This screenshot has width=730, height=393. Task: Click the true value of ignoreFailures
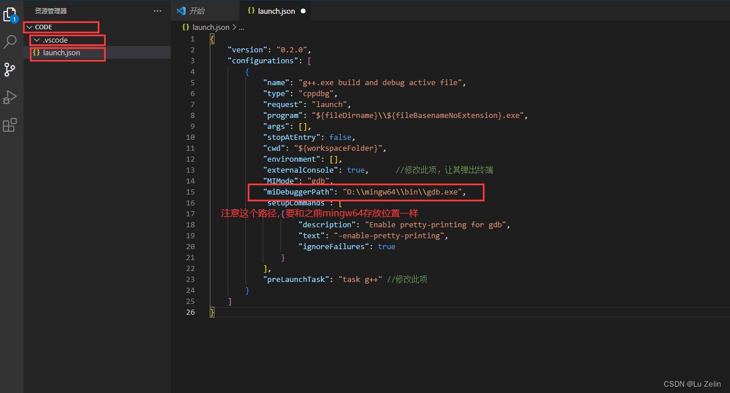coord(386,246)
